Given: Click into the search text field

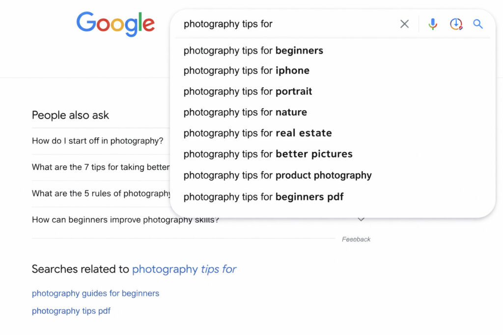Looking at the screenshot, I should click(285, 24).
